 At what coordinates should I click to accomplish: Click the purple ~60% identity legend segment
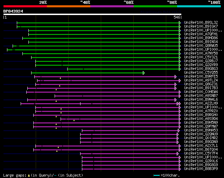click(112, 6)
